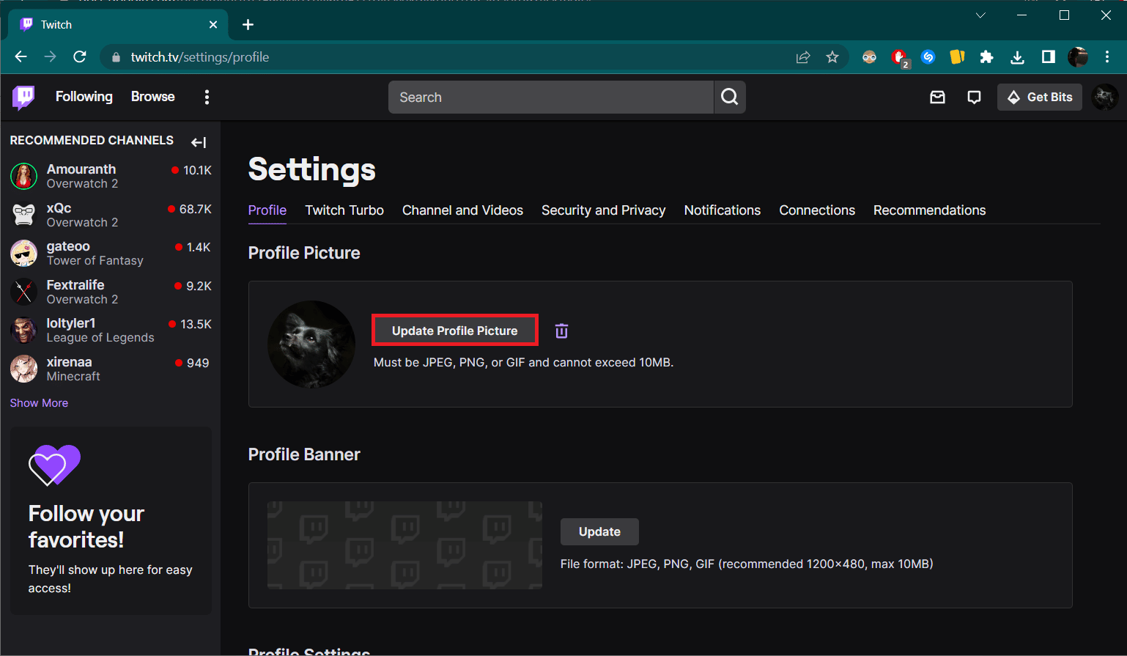The image size is (1127, 656).
Task: Click the profile banner preview image
Action: point(404,545)
